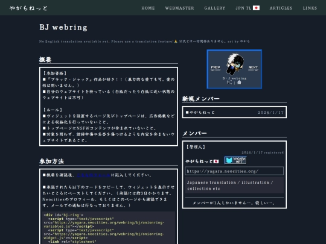This screenshot has width=326, height=244.
Task: Open the GALLERY page
Action: pyautogui.click(x=215, y=8)
